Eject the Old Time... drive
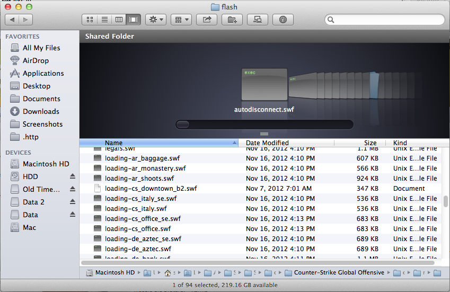 pyautogui.click(x=73, y=189)
